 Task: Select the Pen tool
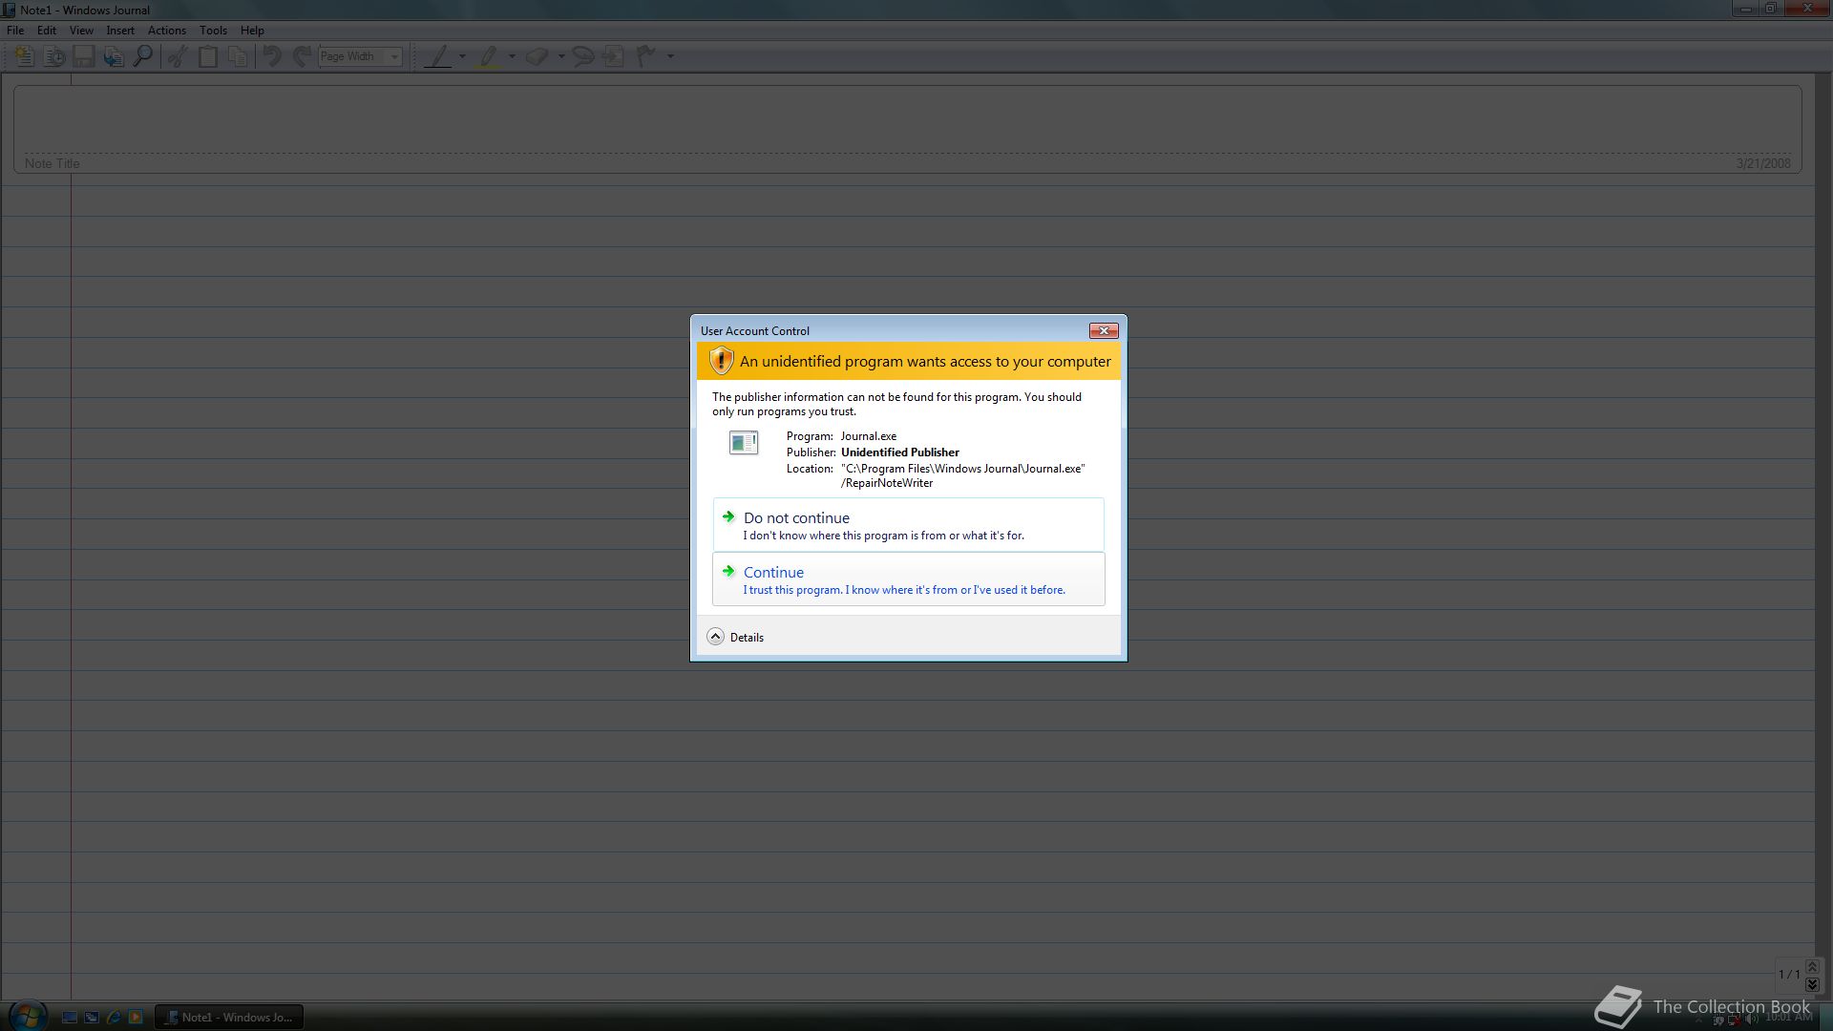438,56
